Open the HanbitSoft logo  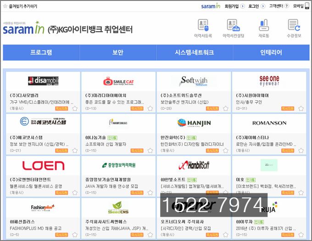(194, 165)
